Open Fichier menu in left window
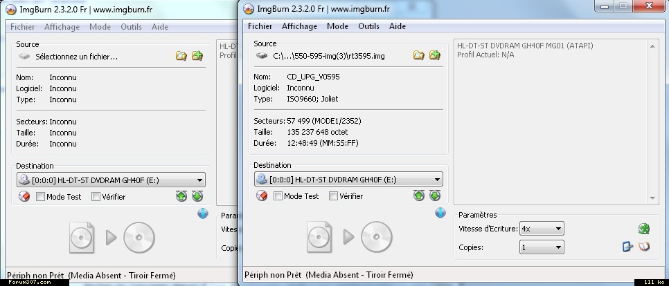 23,27
